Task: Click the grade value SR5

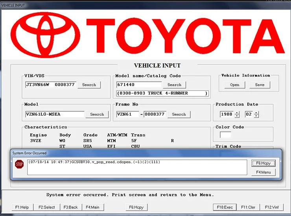Action: [x=88, y=141]
